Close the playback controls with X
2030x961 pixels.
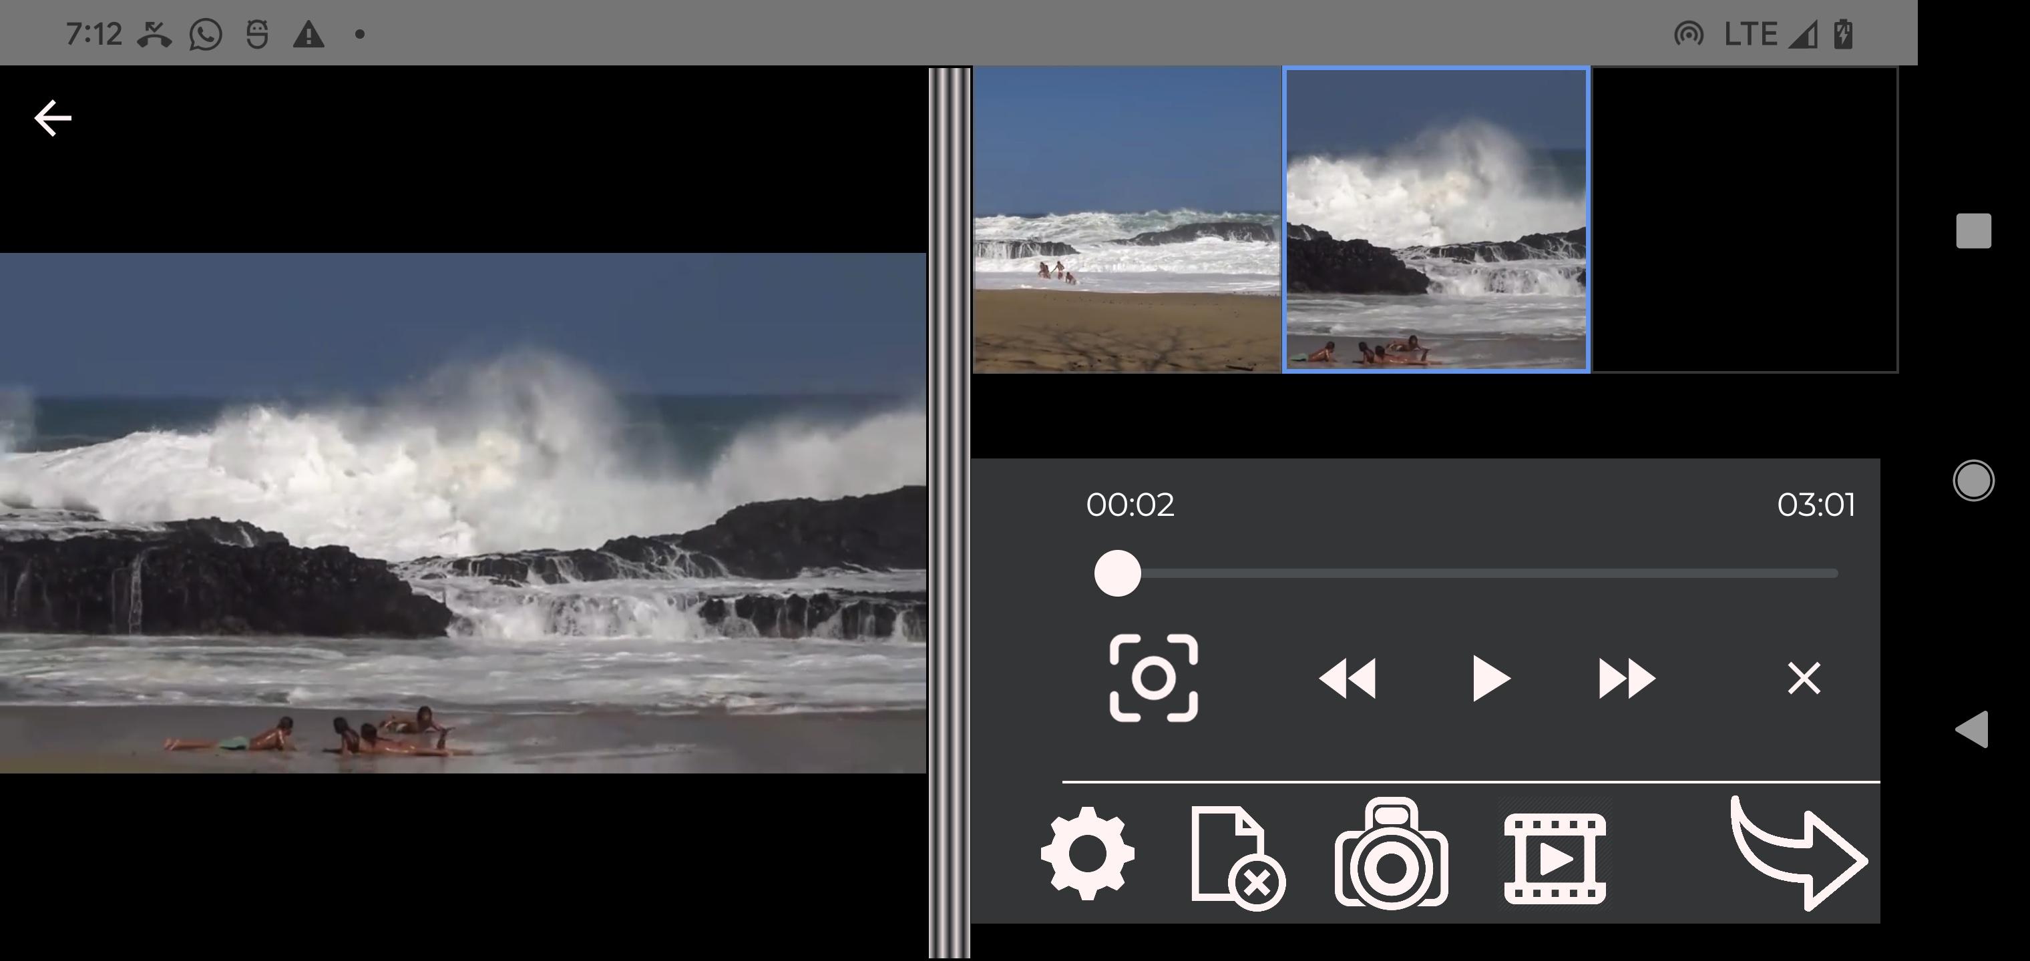(1804, 678)
